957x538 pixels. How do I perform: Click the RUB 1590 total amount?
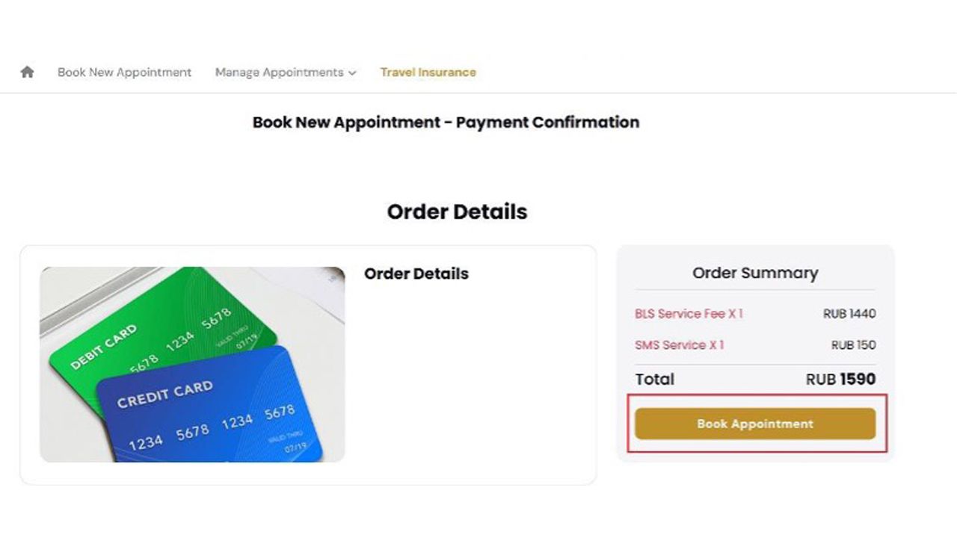840,379
